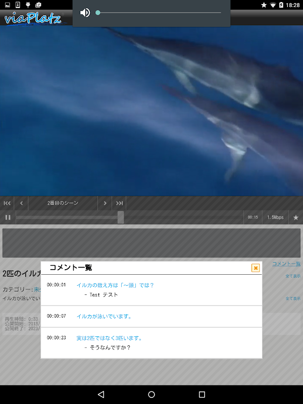The height and width of the screenshot is (404, 303).
Task: Tap the Android recent apps button
Action: (202, 394)
